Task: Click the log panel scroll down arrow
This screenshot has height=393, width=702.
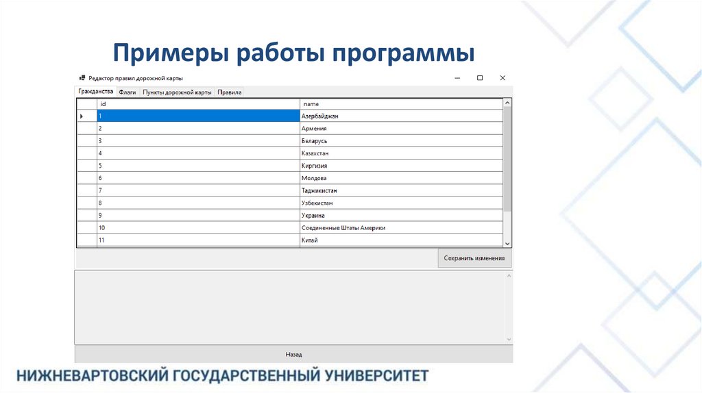Action: coord(509,340)
